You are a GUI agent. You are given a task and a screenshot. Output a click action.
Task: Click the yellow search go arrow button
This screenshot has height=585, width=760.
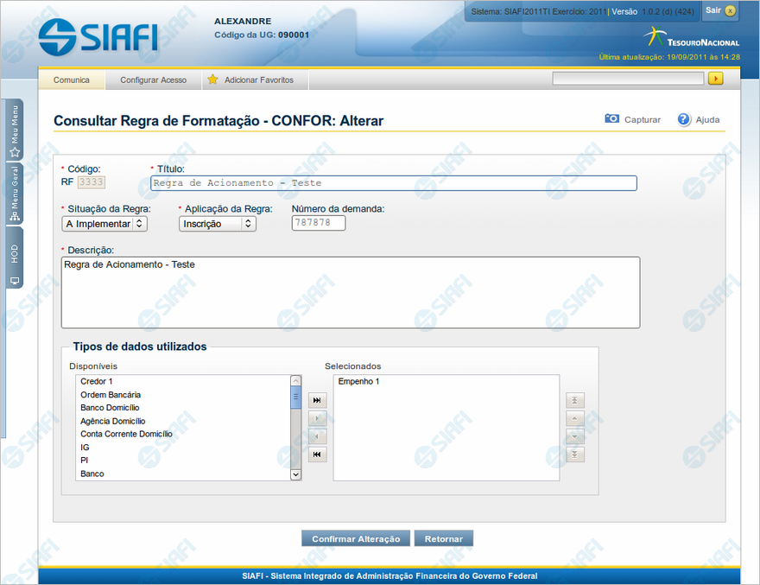(x=715, y=79)
